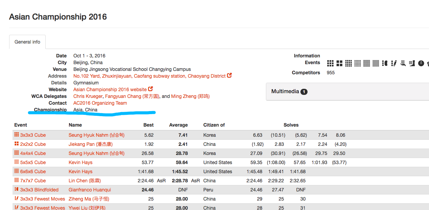Click the icon beside 5x5x5 Cube row
The width and height of the screenshot is (429, 210).
point(17,162)
